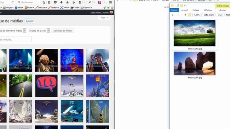
Task: Click the New folder quick access icon
Action: pos(181,6)
